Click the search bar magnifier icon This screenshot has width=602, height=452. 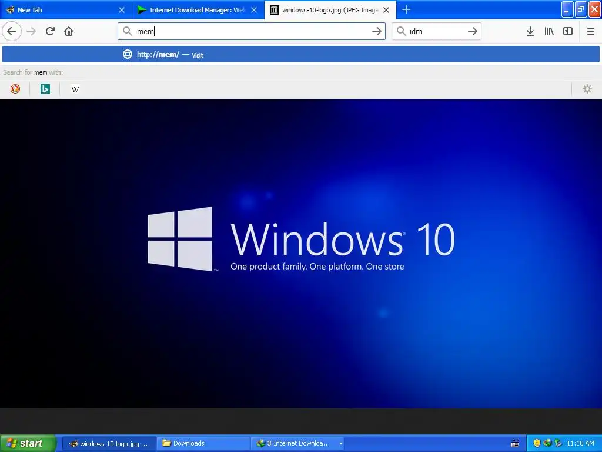coord(401,31)
